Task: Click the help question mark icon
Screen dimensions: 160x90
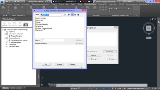Action: point(143,1)
